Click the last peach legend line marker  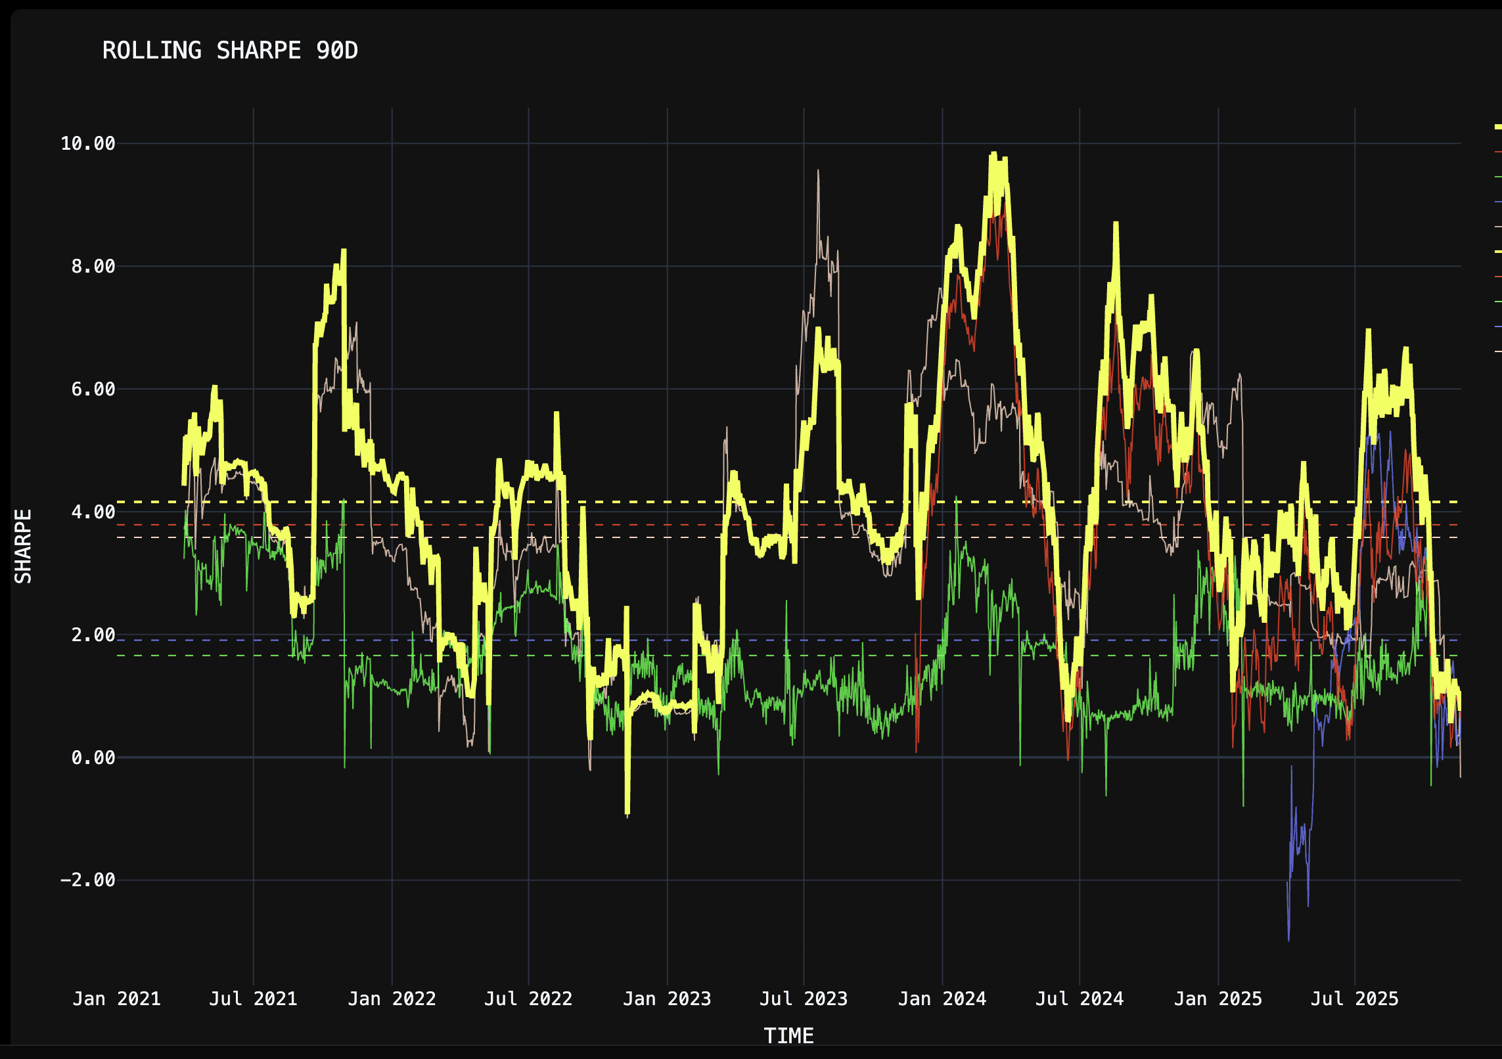(x=1498, y=351)
